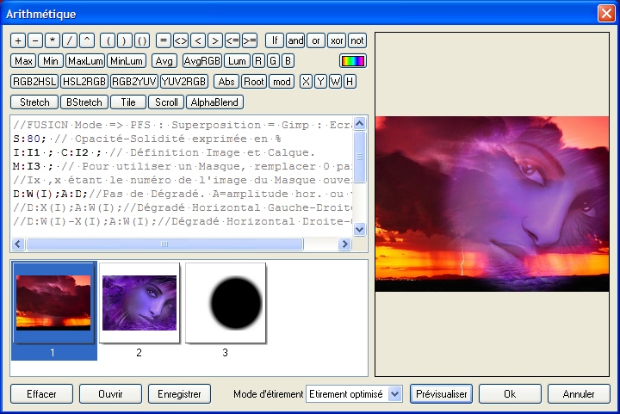The image size is (620, 414).
Task: Insert the power caret operator
Action: pyautogui.click(x=87, y=40)
